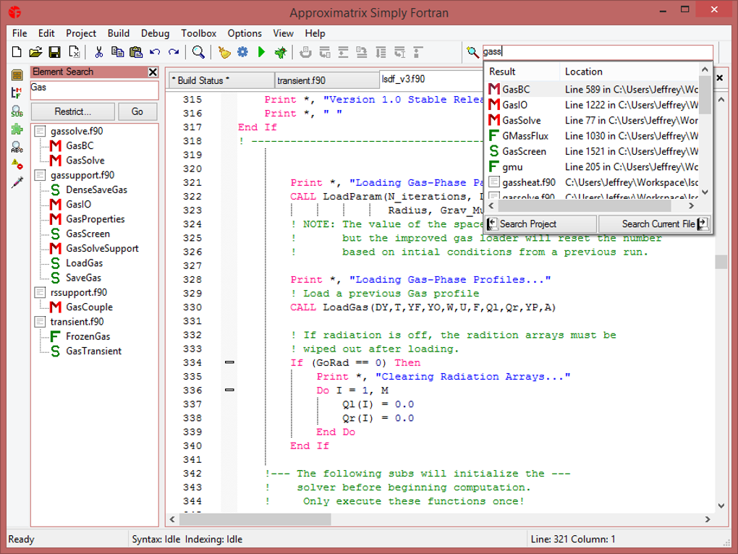Click the Cut scissors icon

click(98, 52)
